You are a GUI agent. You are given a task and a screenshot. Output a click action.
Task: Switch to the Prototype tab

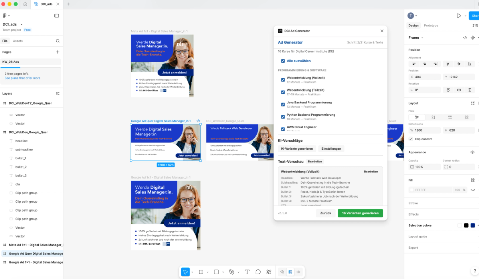(431, 25)
